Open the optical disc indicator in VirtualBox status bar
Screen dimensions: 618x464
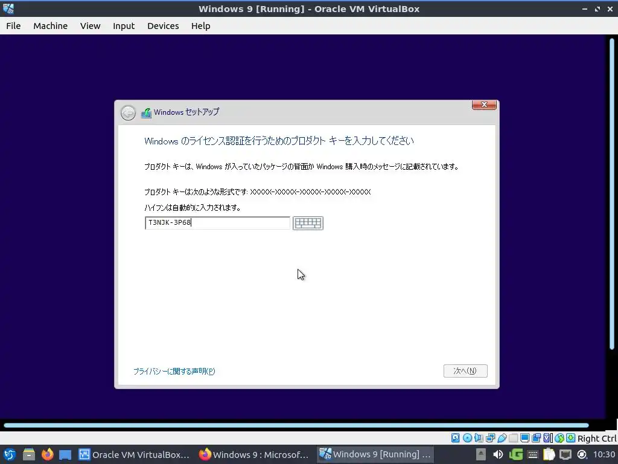tap(467, 438)
